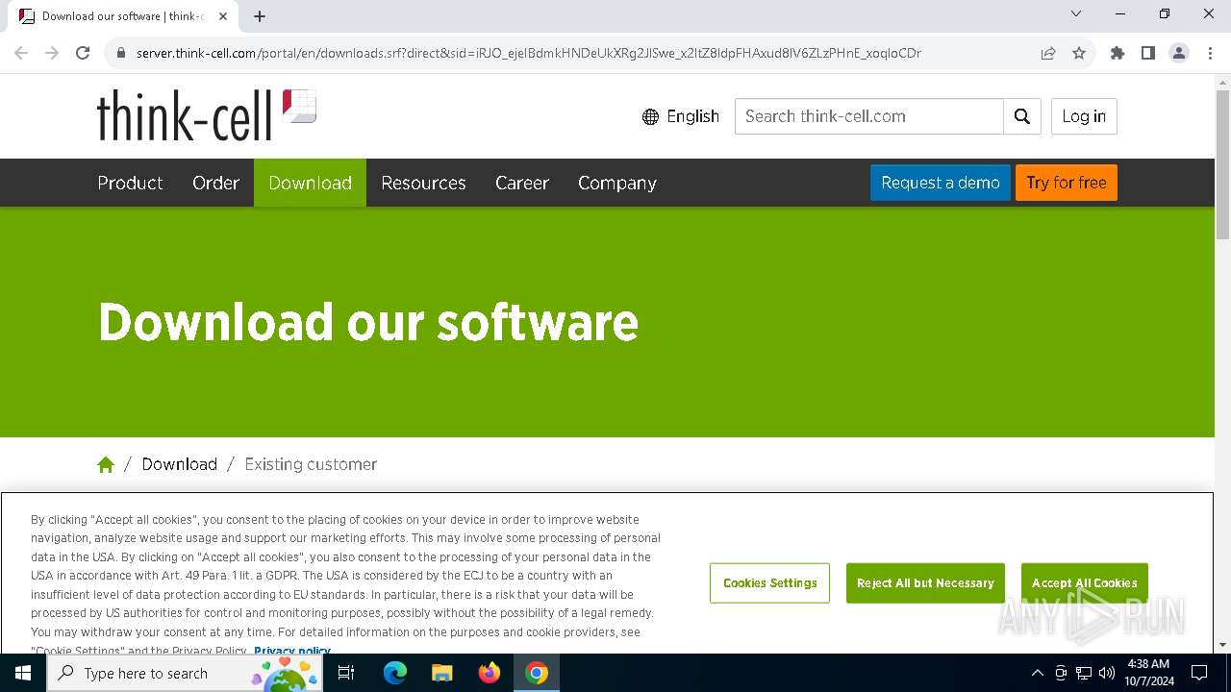
Task: Open the Extensions puzzle icon
Action: pyautogui.click(x=1118, y=53)
